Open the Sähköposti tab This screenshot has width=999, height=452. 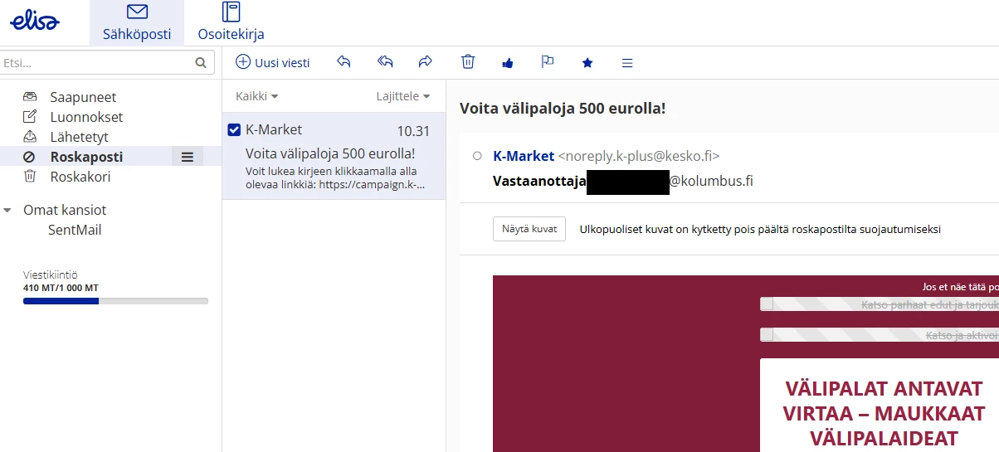click(x=137, y=22)
